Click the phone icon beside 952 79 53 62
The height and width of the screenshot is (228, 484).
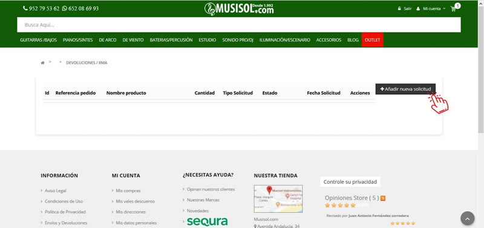pos(25,8)
